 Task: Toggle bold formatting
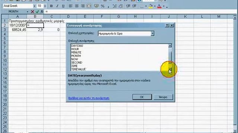pos(51,6)
